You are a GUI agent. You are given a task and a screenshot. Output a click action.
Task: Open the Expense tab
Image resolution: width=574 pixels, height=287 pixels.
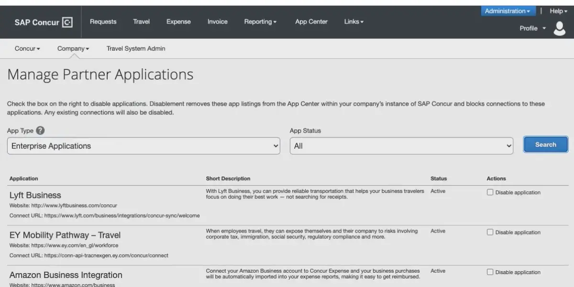(178, 22)
